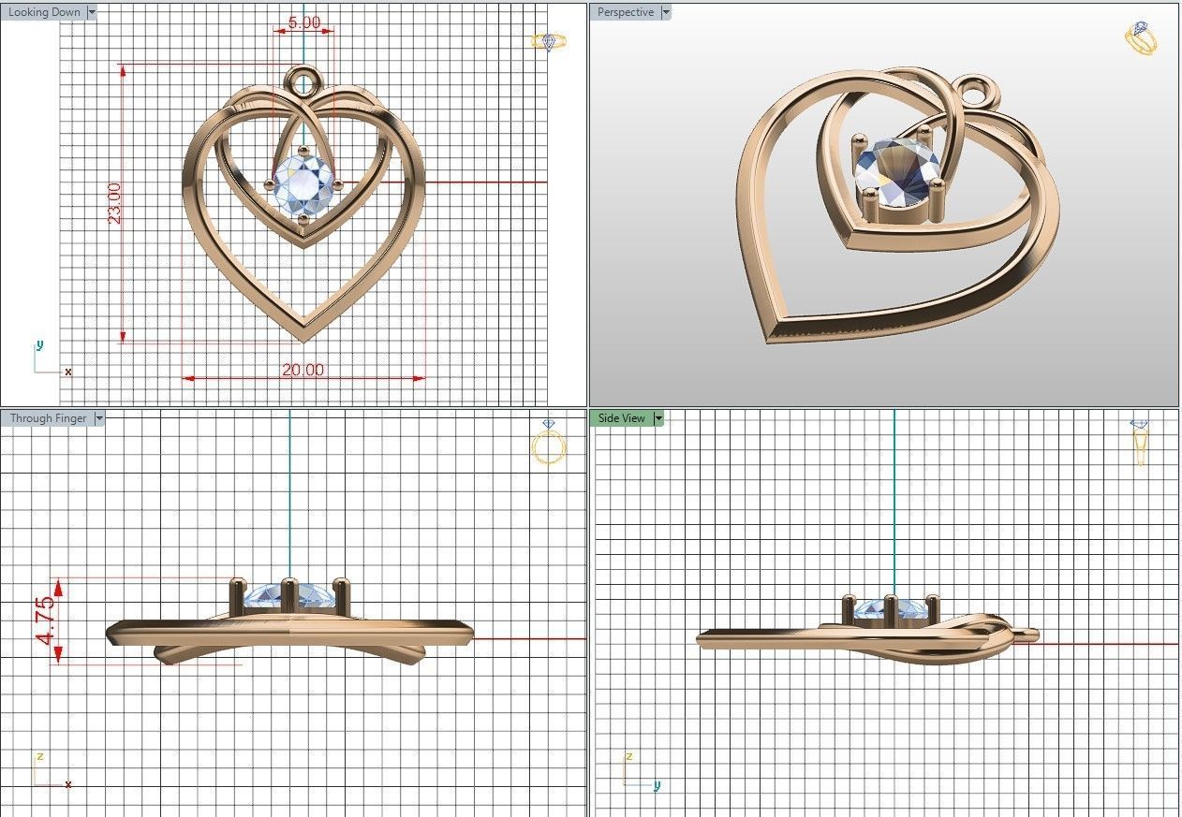Viewport: 1182px width, 817px height.
Task: Click the axis indicator in Through Finger view
Action: click(x=52, y=769)
